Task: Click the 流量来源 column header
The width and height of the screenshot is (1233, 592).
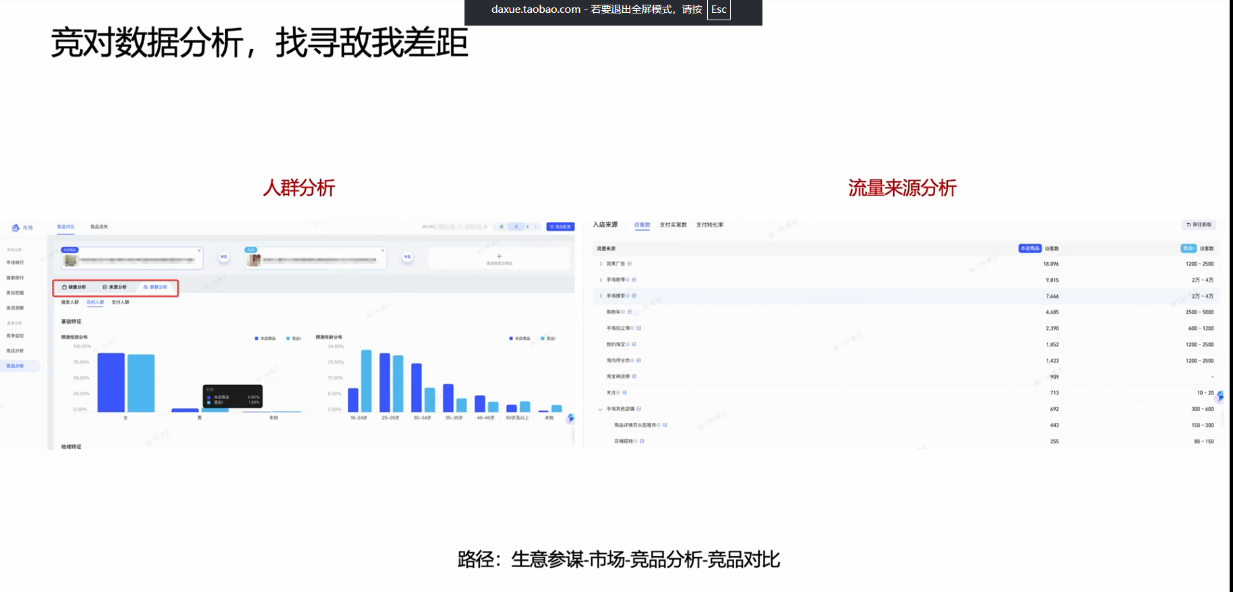Action: 606,249
